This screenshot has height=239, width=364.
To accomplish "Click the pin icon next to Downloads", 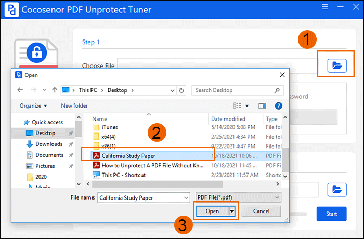I will click(71, 144).
